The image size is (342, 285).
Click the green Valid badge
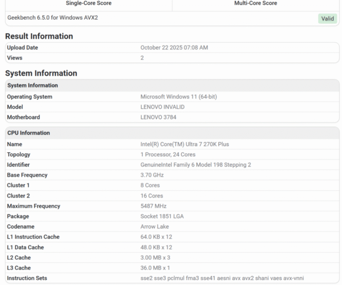tap(327, 18)
